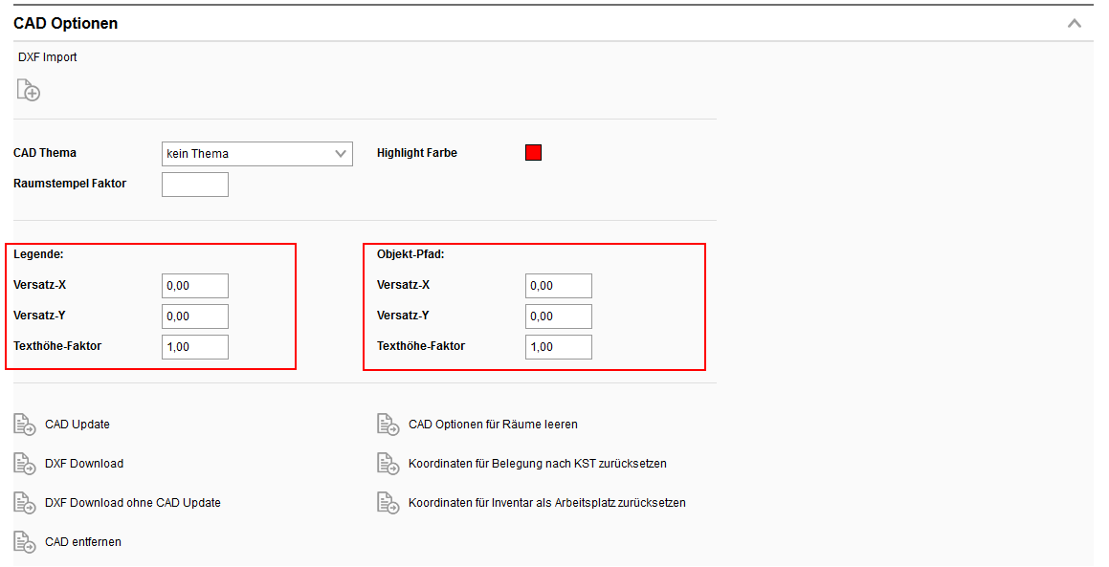Click icon for Koordinaten Inventar als Arbeitsplatz zurücksetzen

click(x=387, y=502)
